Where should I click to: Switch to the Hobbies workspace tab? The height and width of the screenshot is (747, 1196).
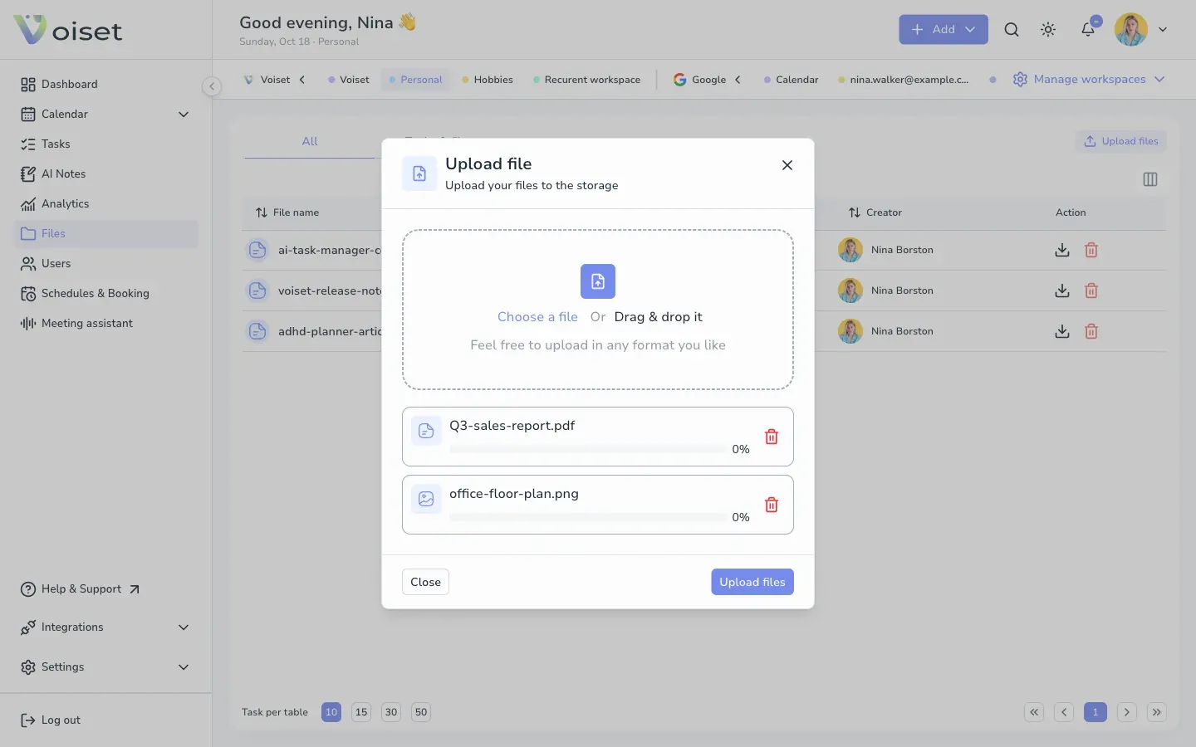pos(488,80)
